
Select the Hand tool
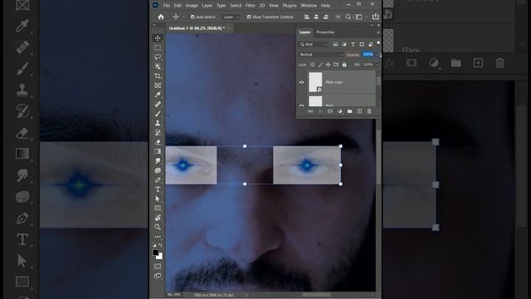158,218
